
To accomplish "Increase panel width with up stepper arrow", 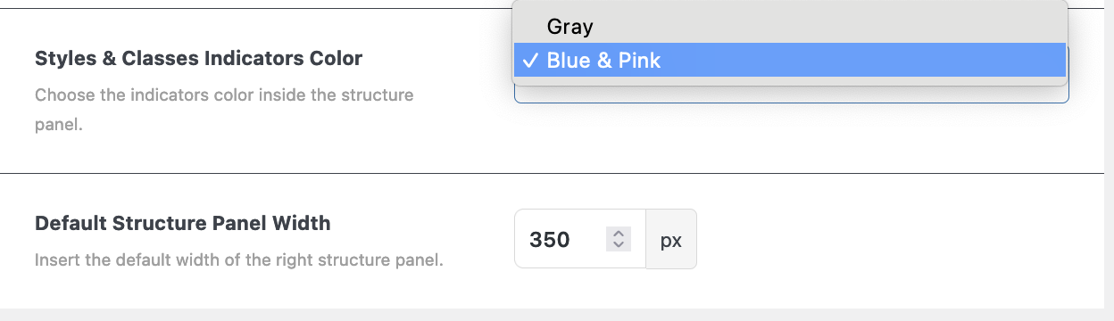I will 619,233.
